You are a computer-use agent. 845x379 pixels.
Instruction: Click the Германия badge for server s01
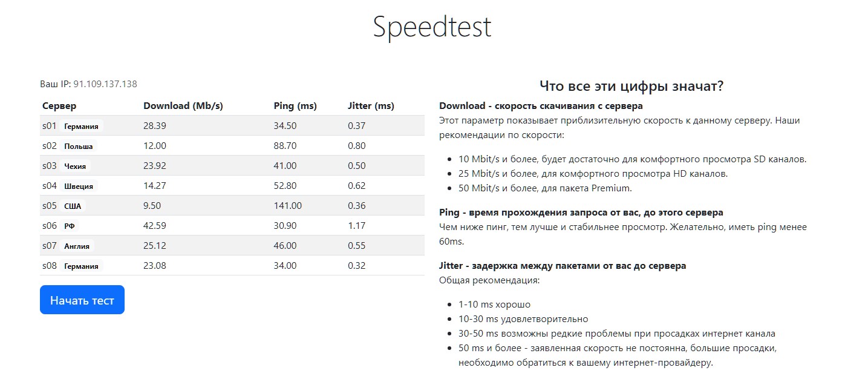coord(81,126)
